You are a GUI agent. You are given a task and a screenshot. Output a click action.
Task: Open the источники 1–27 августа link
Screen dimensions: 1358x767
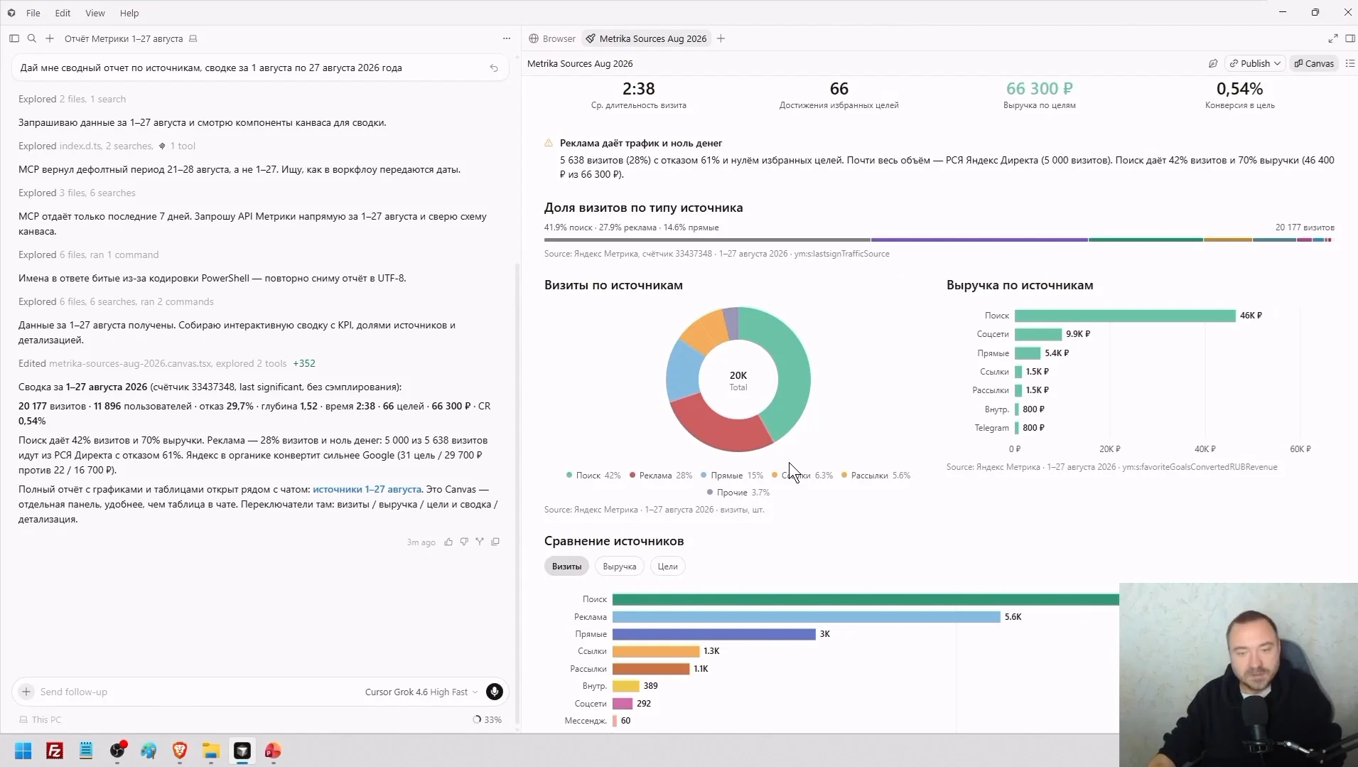pyautogui.click(x=367, y=489)
